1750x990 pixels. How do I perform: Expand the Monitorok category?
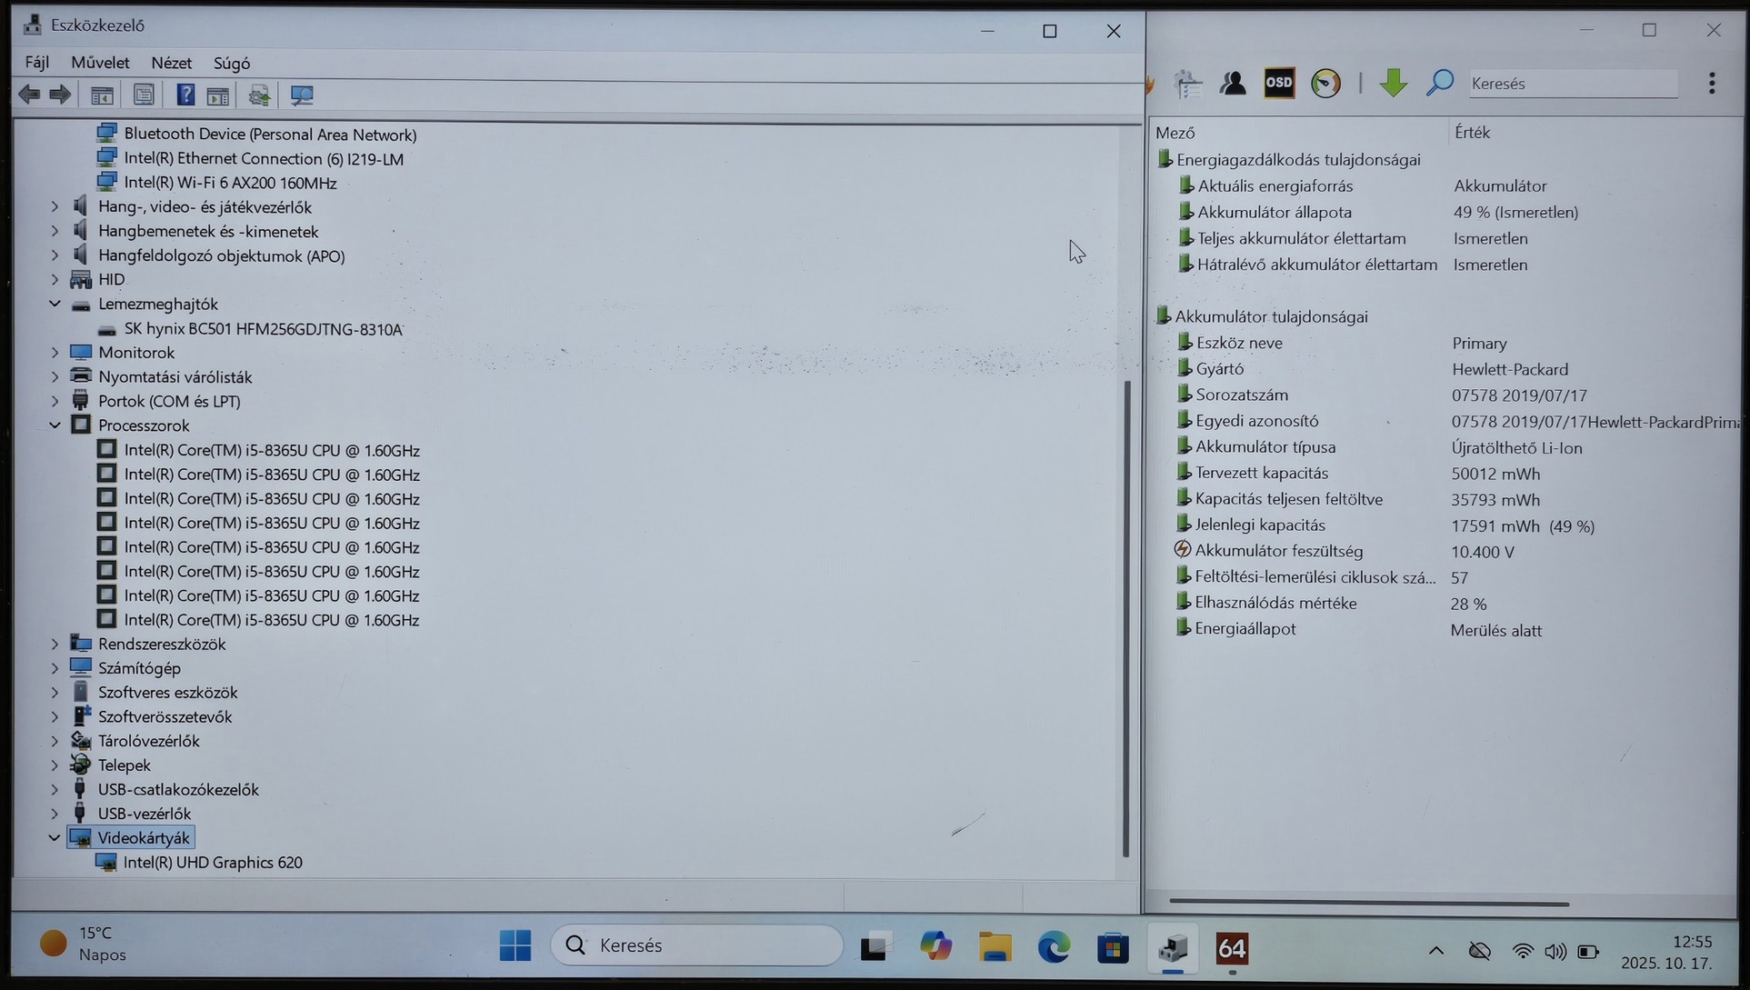(55, 353)
